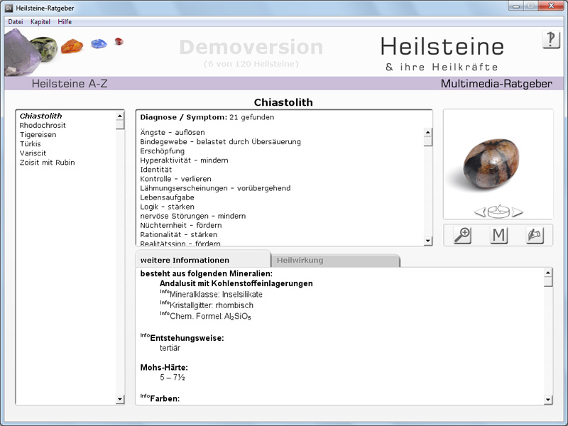
Task: Open the Datei menu
Action: [16, 22]
